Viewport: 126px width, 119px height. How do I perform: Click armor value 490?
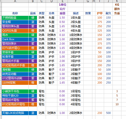(x=100, y=48)
